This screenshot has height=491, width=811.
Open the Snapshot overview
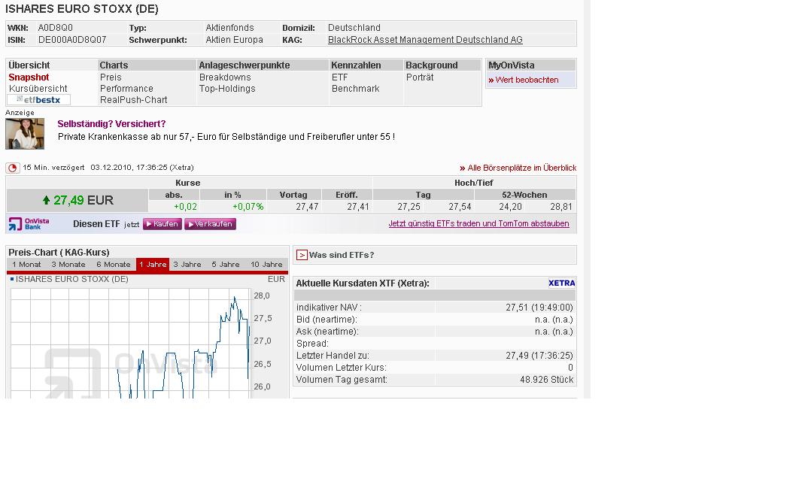tap(29, 77)
